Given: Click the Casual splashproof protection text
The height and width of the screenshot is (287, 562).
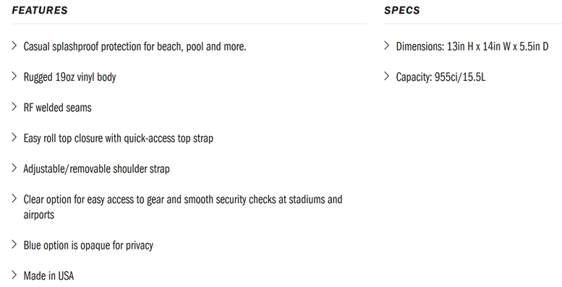Looking at the screenshot, I should [x=135, y=46].
